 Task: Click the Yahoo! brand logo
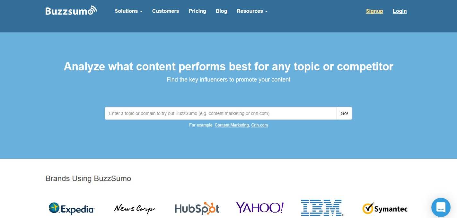[x=260, y=208]
